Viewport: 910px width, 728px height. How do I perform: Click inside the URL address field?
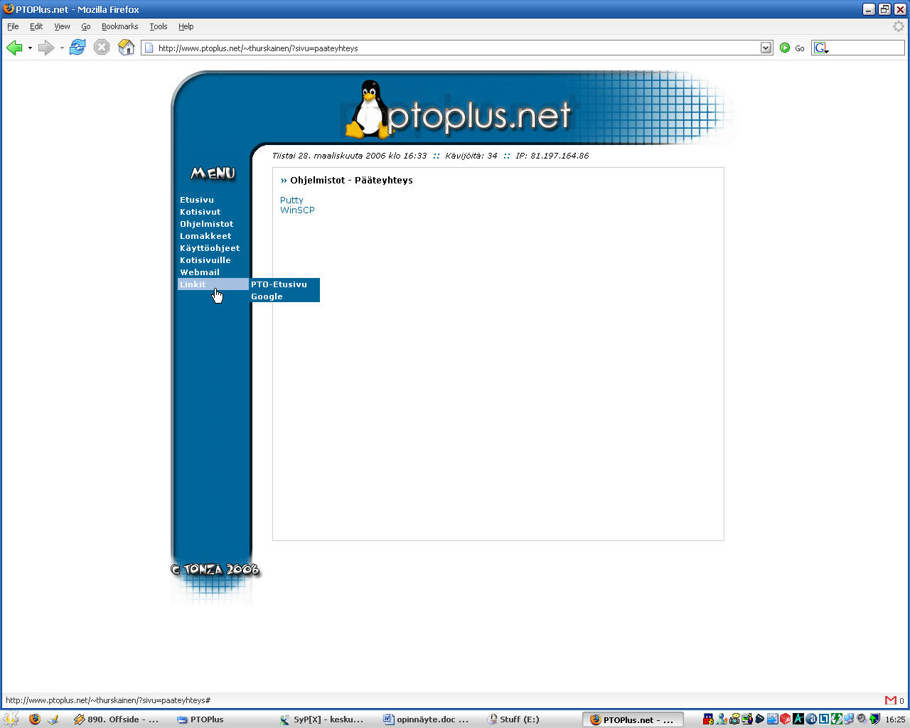point(455,48)
